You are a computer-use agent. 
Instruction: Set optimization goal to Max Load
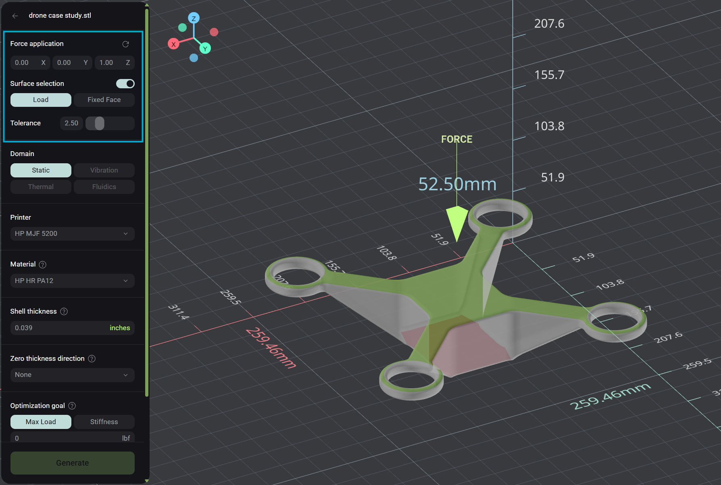pos(41,422)
